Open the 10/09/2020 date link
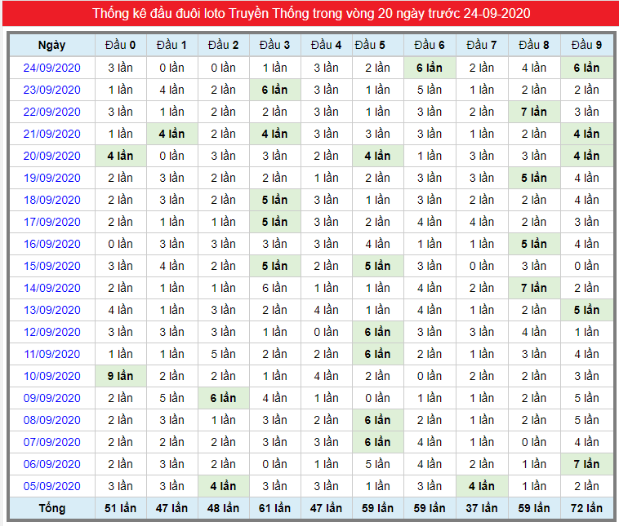Image resolution: width=619 pixels, height=526 pixels. pyautogui.click(x=51, y=376)
